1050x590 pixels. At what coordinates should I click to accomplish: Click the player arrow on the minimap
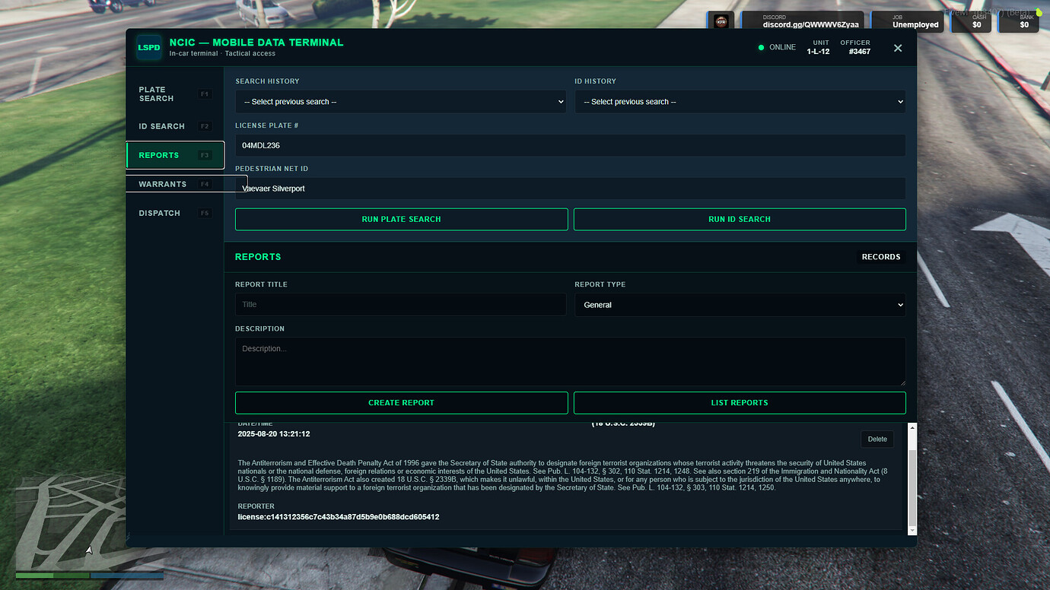point(89,550)
